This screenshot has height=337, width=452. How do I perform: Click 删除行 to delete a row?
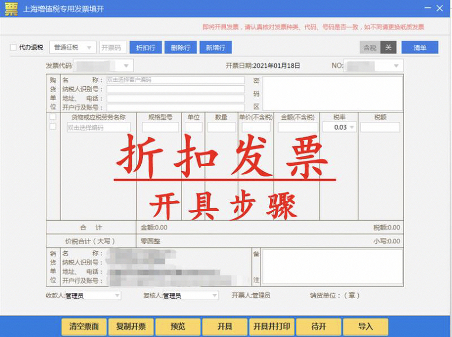click(x=181, y=47)
